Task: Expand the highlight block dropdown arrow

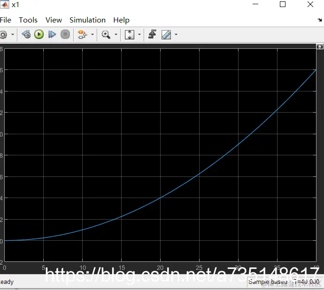Action: pyautogui.click(x=93, y=34)
